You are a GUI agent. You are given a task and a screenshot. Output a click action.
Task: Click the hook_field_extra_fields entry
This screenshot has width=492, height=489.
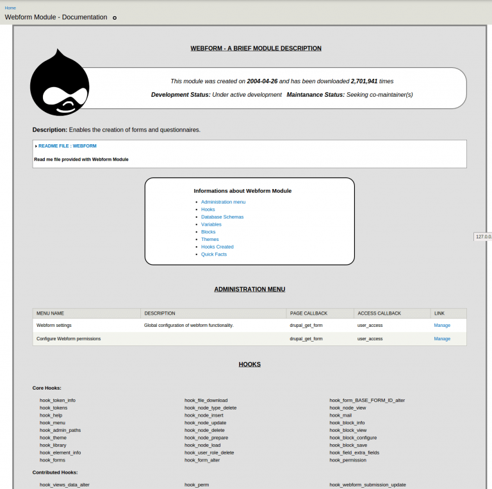pos(354,452)
